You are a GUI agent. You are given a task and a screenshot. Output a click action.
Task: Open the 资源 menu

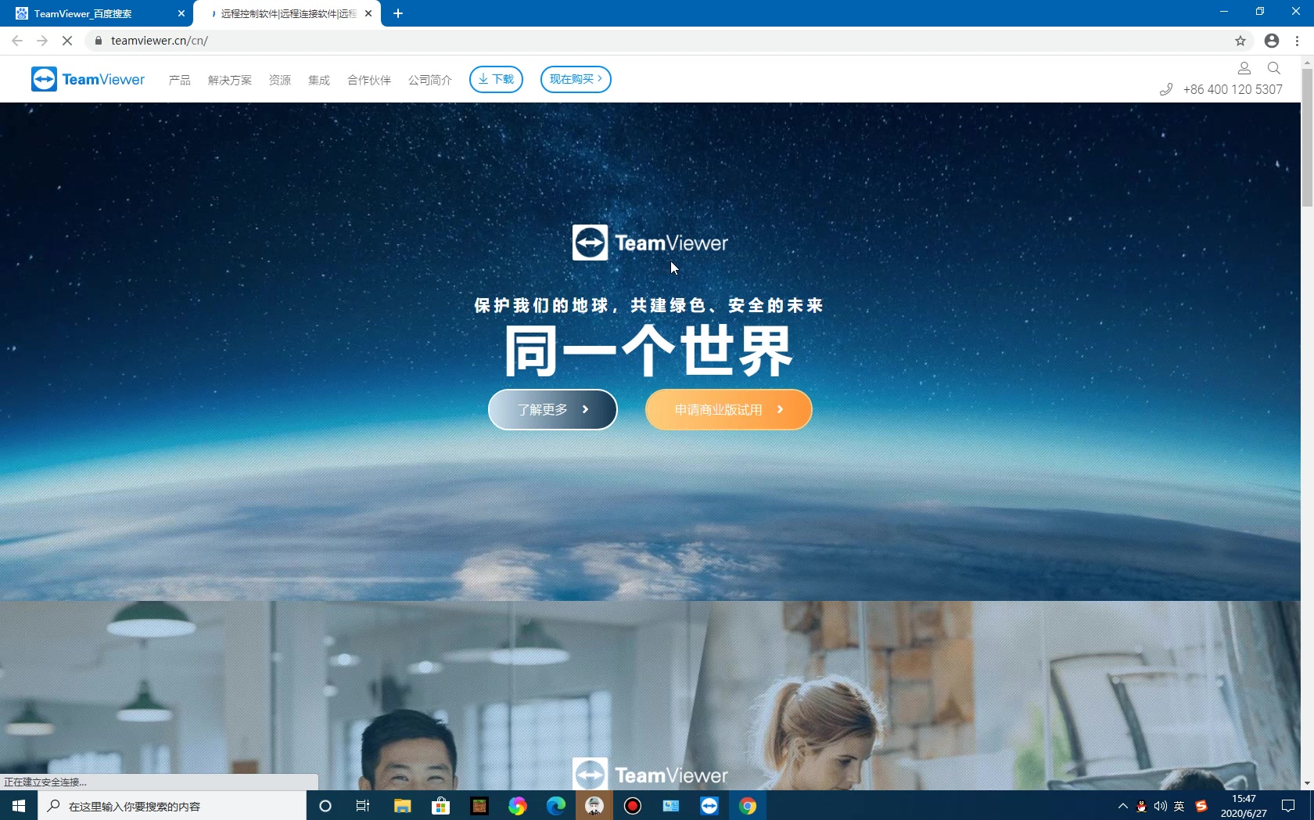(280, 80)
